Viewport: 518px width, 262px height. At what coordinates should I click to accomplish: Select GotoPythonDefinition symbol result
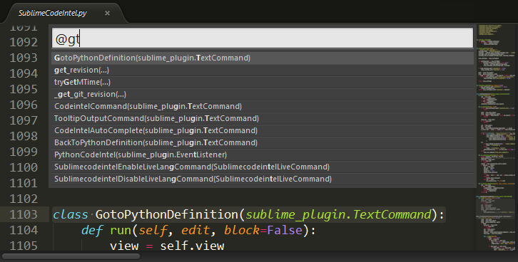point(263,58)
